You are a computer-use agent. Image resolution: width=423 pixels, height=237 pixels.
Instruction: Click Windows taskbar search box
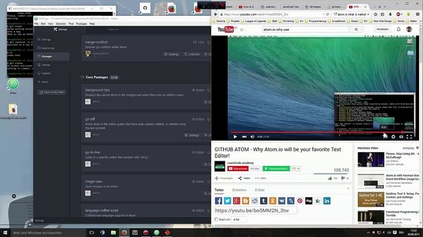coord(48,232)
